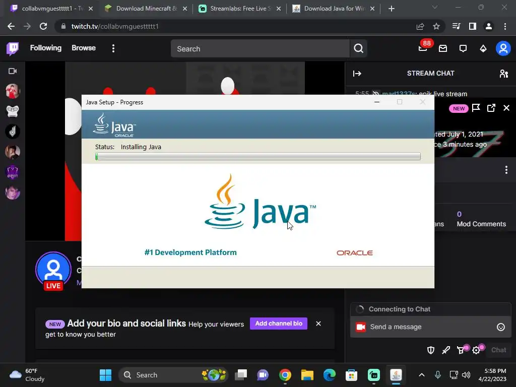Share this page icon in address bar
The height and width of the screenshot is (387, 516).
coord(420,26)
